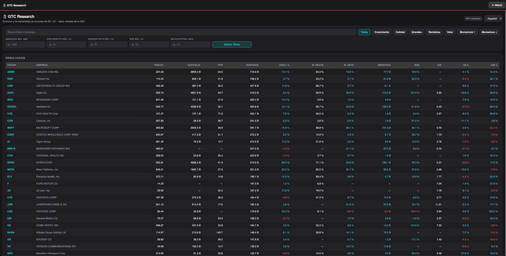Sort by Momentum down arrow preset
The image size is (506, 256).
coord(489,32)
